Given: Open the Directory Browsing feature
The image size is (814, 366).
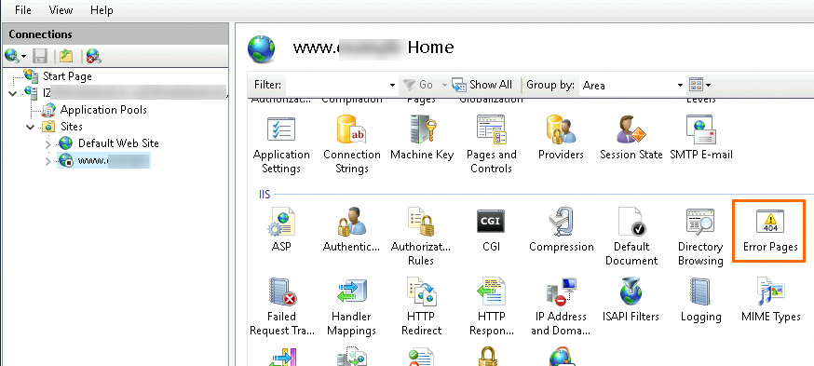Looking at the screenshot, I should [x=700, y=237].
